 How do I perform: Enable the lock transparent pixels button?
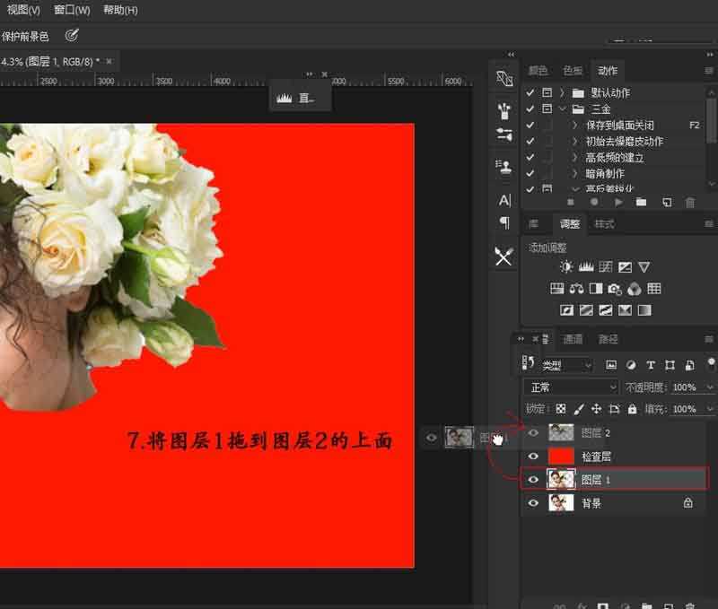[x=562, y=408]
